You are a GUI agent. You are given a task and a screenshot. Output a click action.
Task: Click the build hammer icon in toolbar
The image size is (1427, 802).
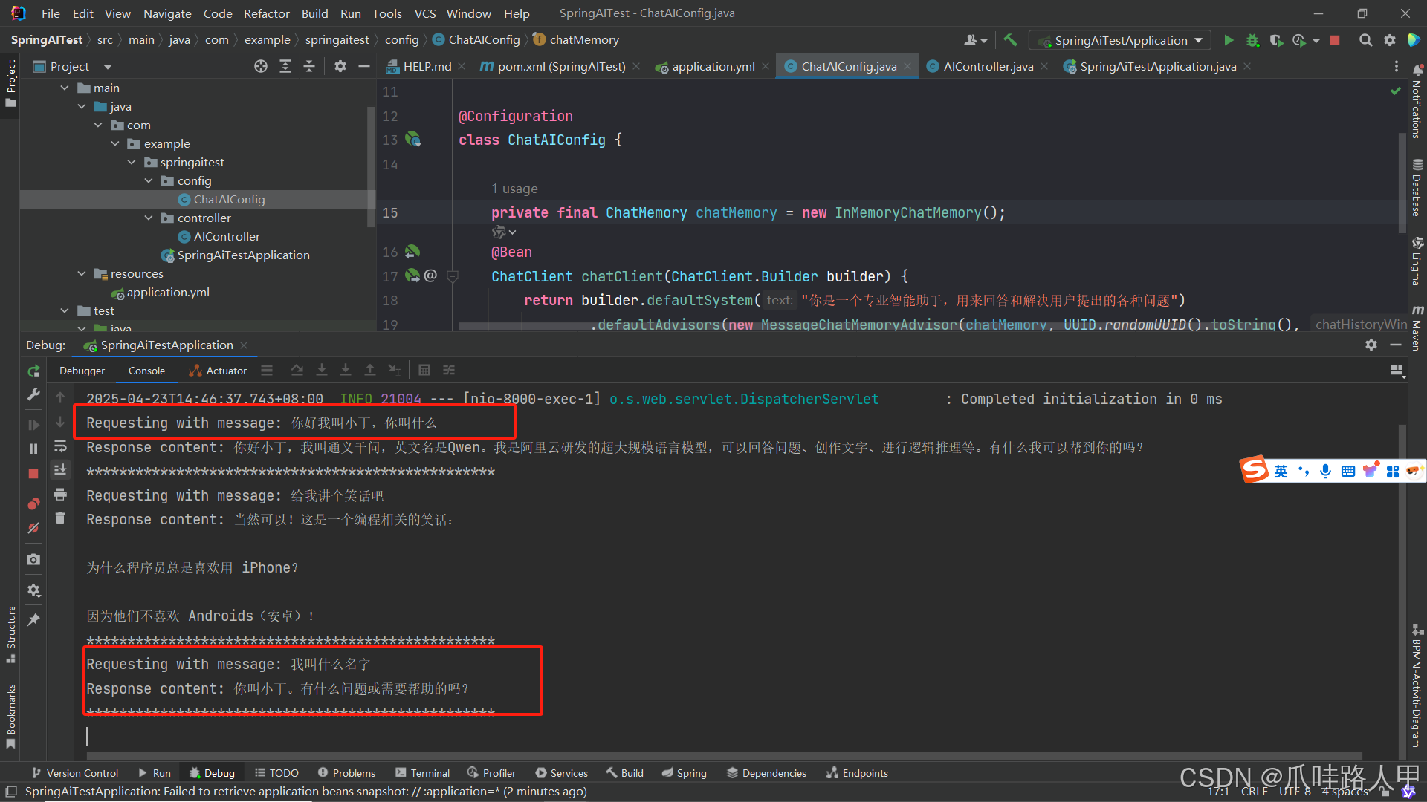pyautogui.click(x=1010, y=40)
